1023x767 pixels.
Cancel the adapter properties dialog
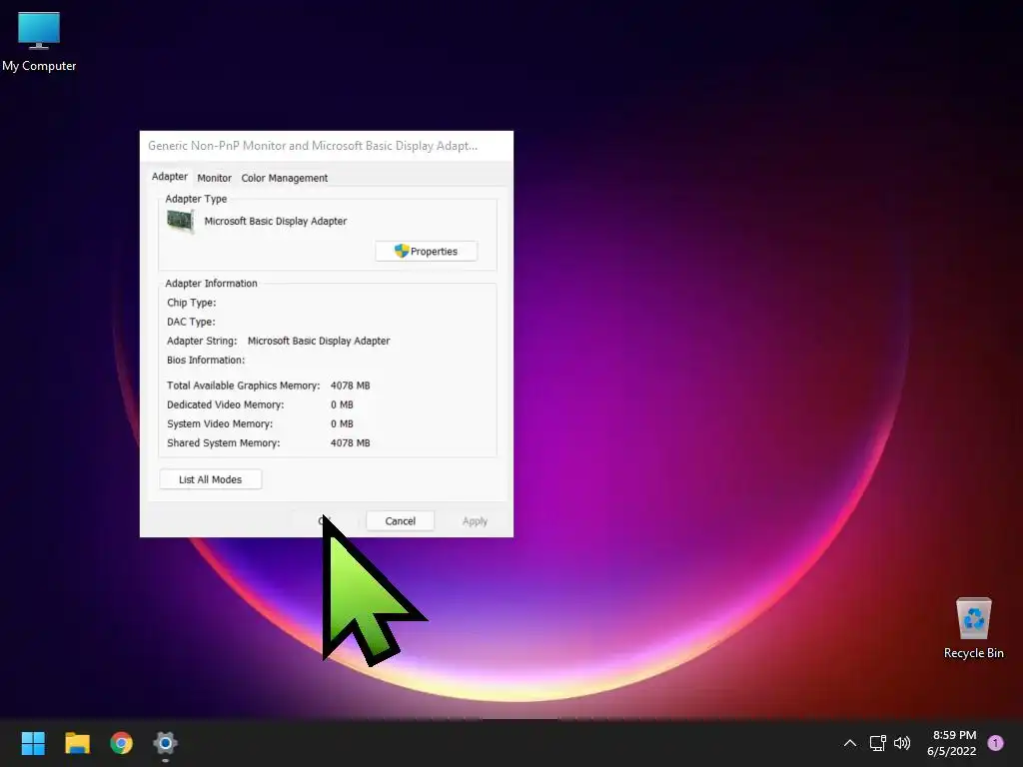[400, 521]
